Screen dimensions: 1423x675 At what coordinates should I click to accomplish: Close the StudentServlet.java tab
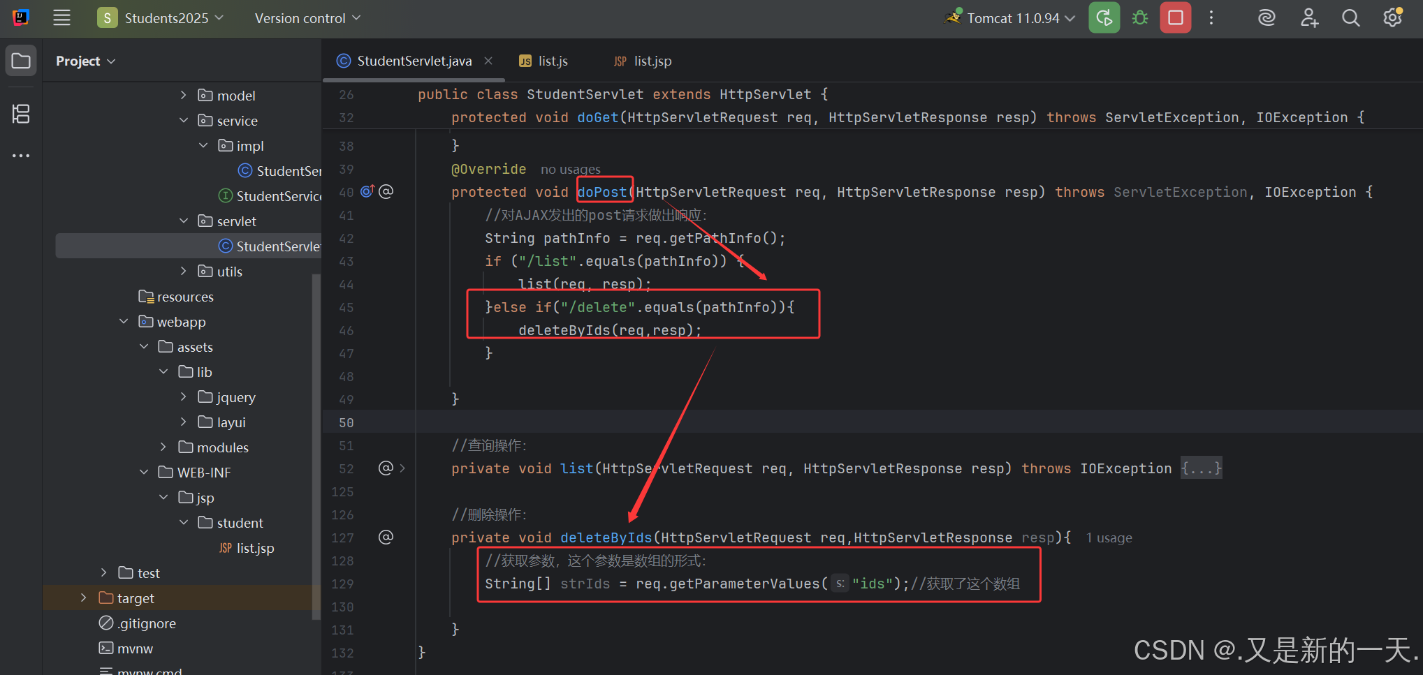pyautogui.click(x=488, y=61)
